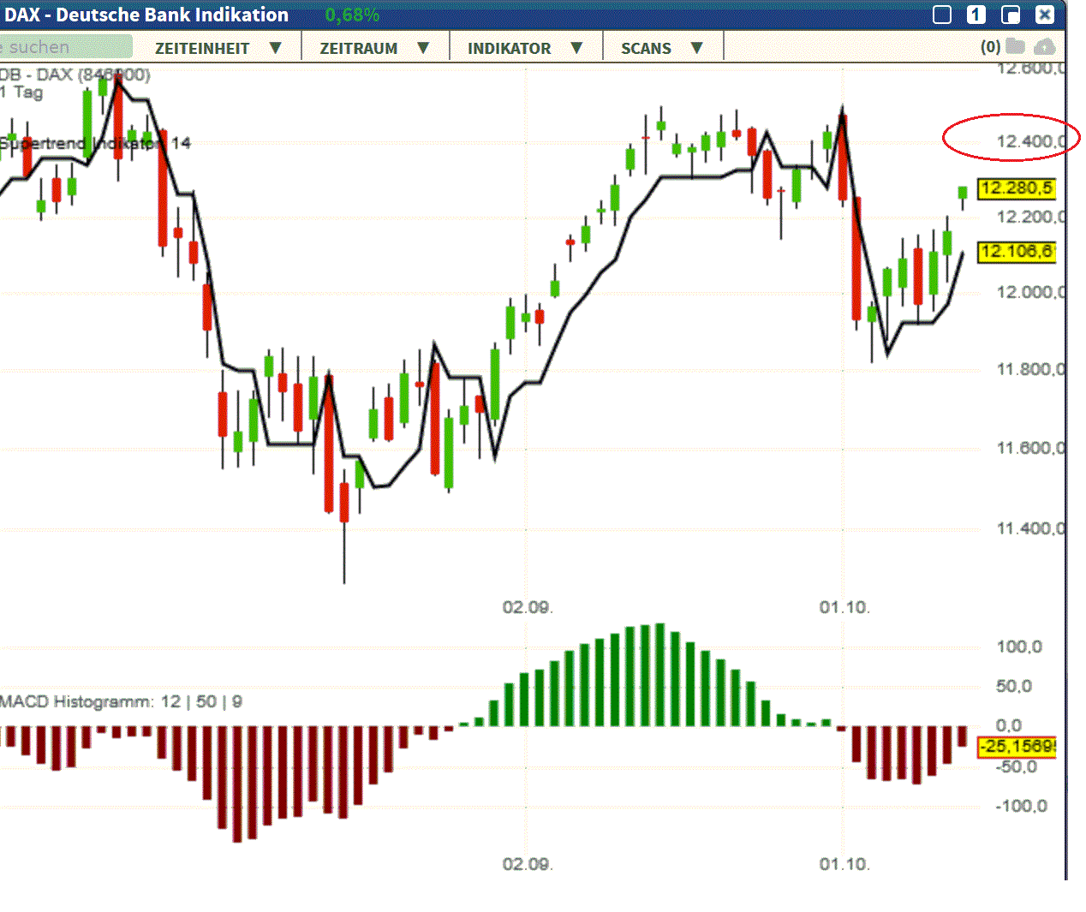The width and height of the screenshot is (1086, 912).
Task: Click the Supertrend Indikator 14 label
Action: 94,144
